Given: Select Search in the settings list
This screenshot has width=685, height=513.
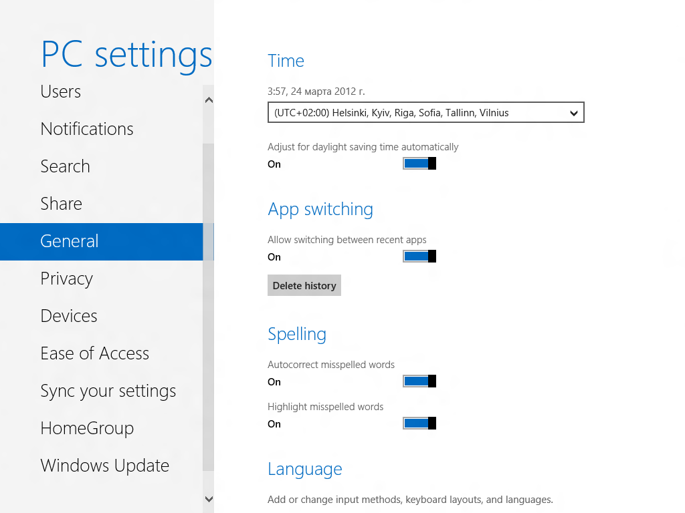Looking at the screenshot, I should click(x=65, y=166).
